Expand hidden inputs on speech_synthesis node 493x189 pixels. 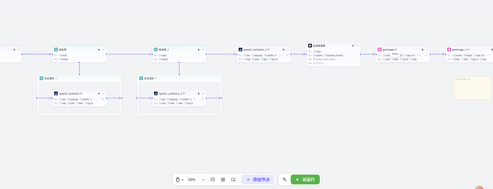pos(103,99)
